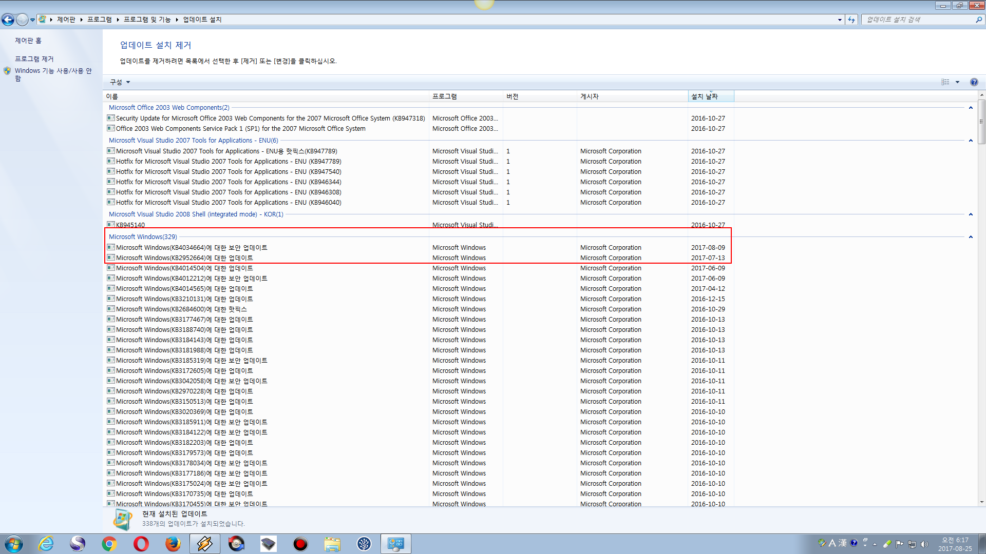The width and height of the screenshot is (986, 554).
Task: Click the magnifier search icon
Action: point(979,19)
